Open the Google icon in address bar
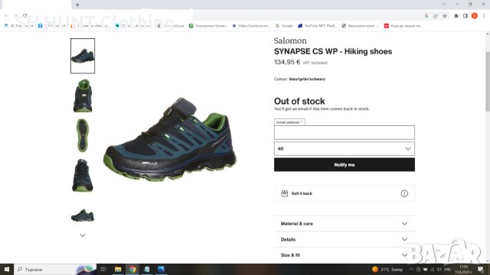Screen dimensions: 490x275 coord(426,16)
